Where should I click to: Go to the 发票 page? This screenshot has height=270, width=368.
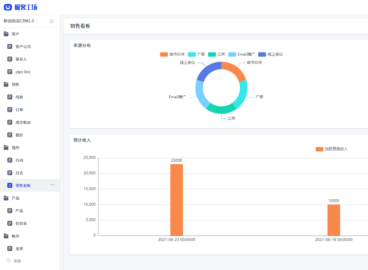[19, 249]
